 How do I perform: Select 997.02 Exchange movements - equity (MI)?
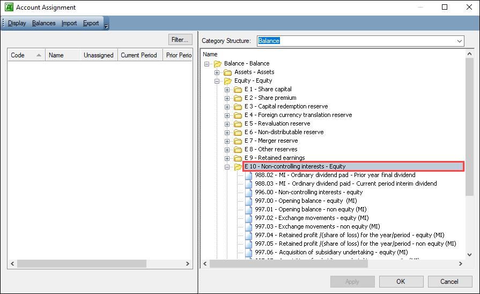point(312,218)
